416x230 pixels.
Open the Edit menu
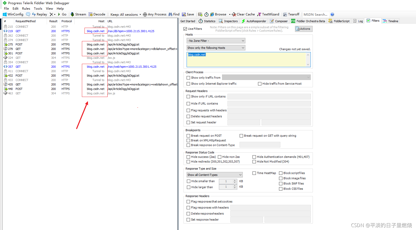15,8
